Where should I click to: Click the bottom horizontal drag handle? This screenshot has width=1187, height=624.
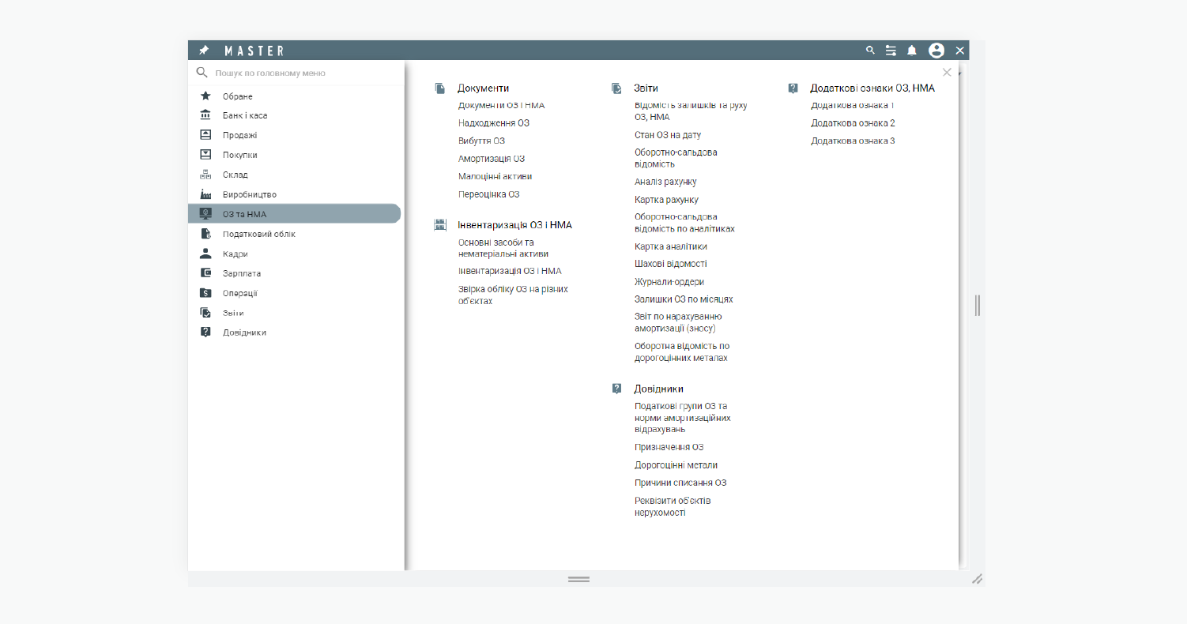tap(578, 579)
